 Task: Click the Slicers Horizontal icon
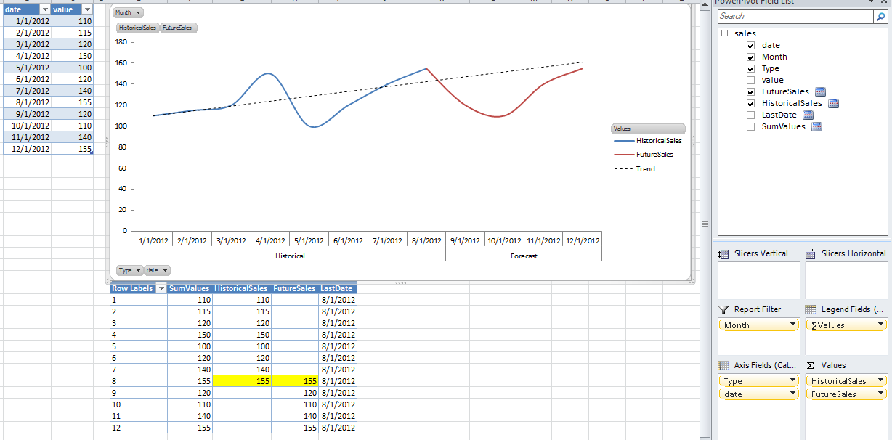(808, 253)
